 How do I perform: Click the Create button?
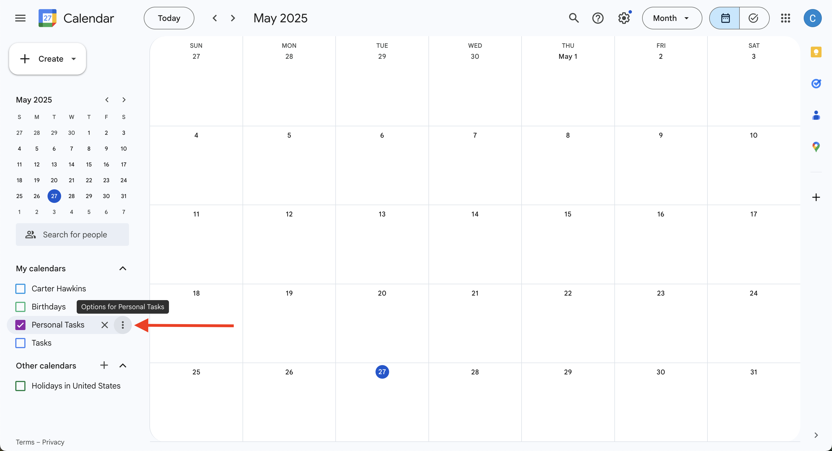(48, 59)
